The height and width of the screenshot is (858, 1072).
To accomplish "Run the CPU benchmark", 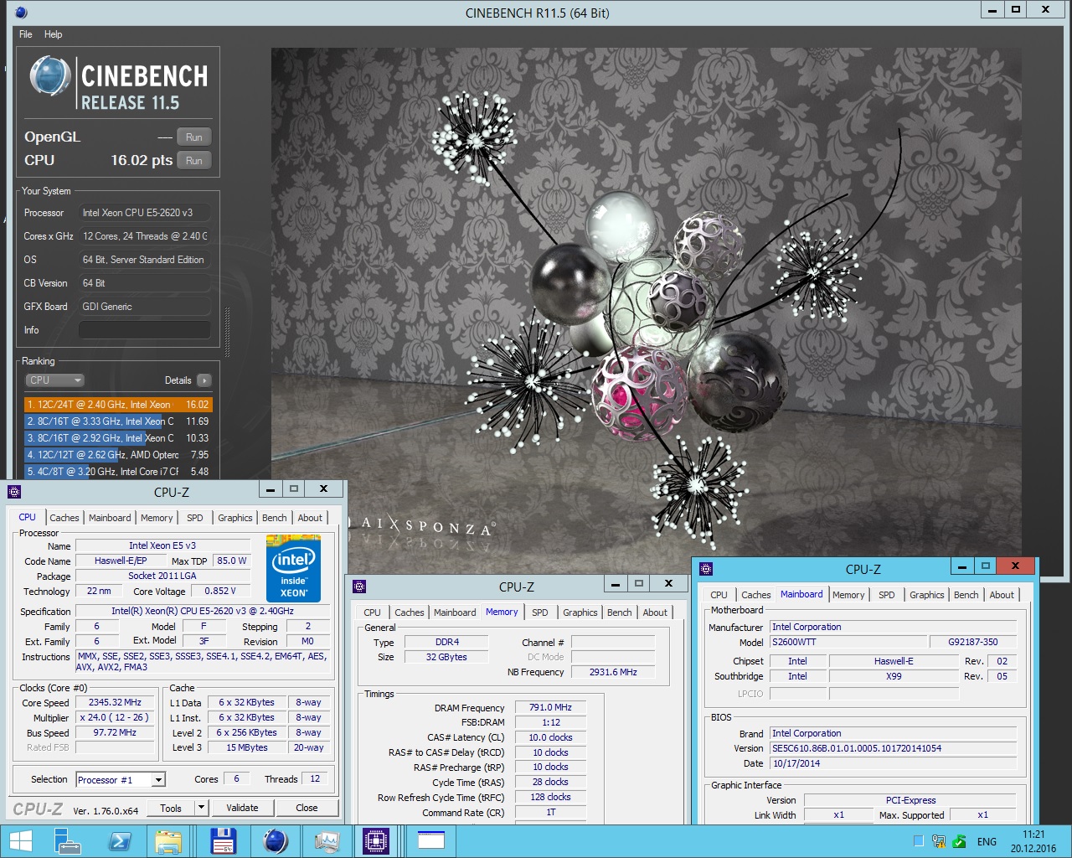I will tap(194, 160).
